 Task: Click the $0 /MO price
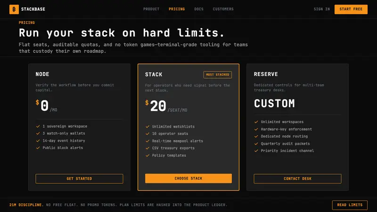[x=46, y=106]
